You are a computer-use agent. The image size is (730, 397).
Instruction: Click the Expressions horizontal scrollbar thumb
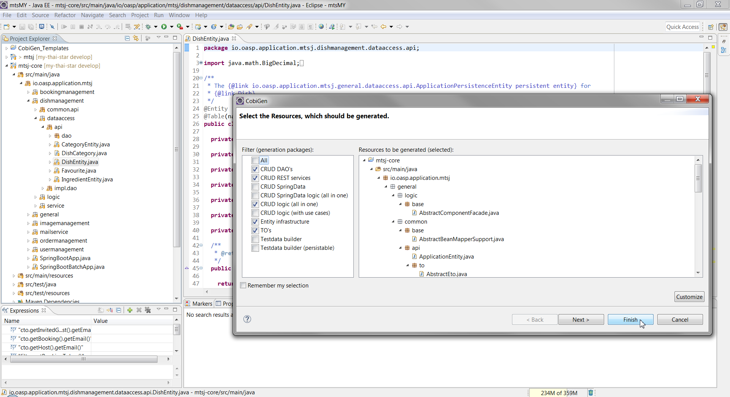click(84, 359)
